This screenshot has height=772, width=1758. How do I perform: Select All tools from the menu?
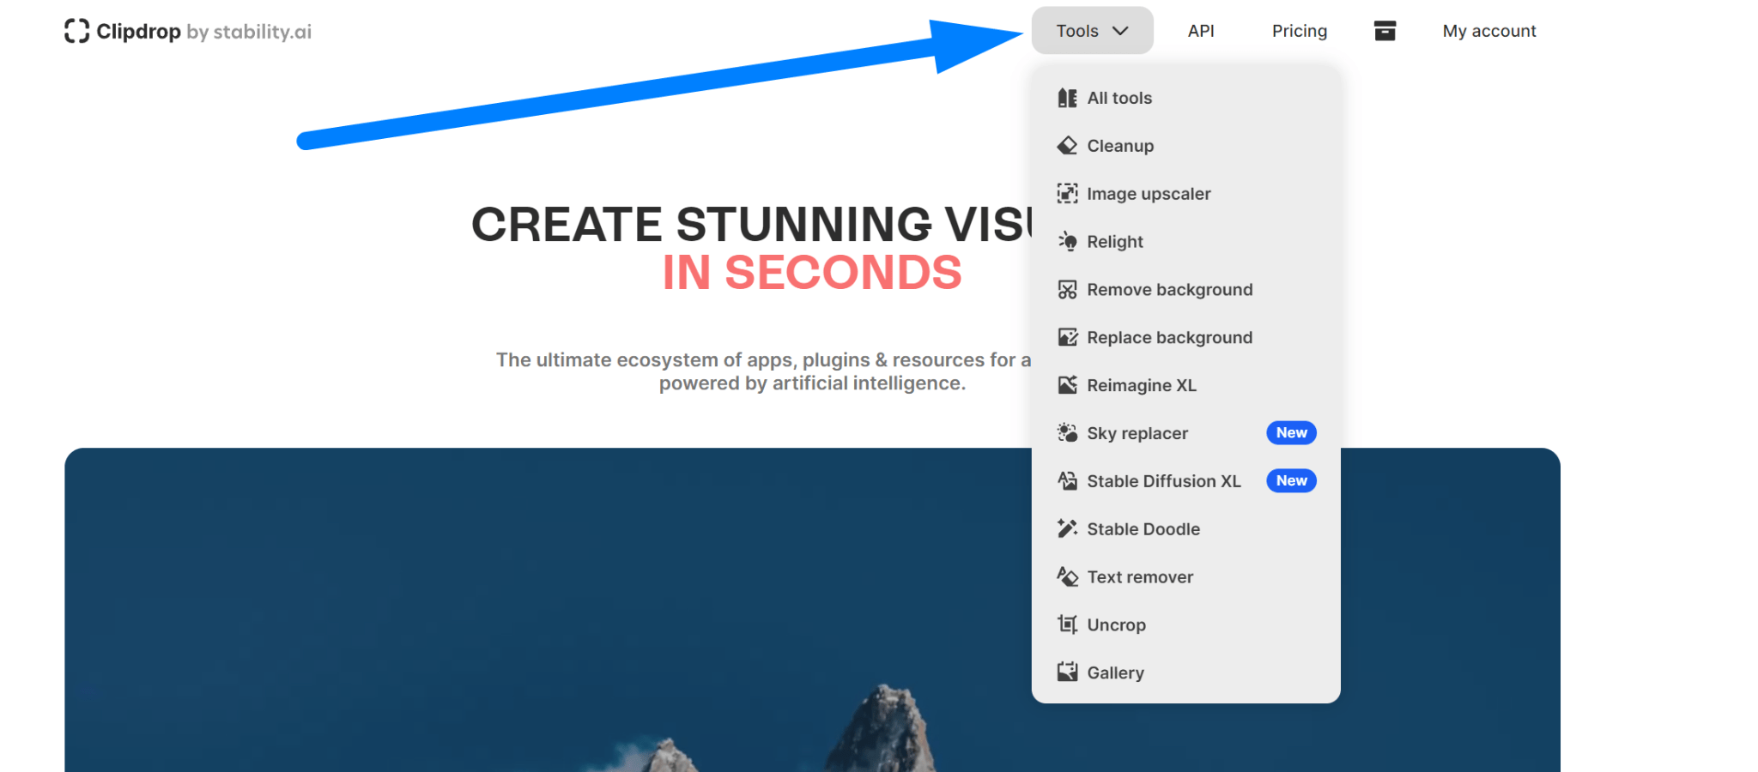(x=1119, y=99)
